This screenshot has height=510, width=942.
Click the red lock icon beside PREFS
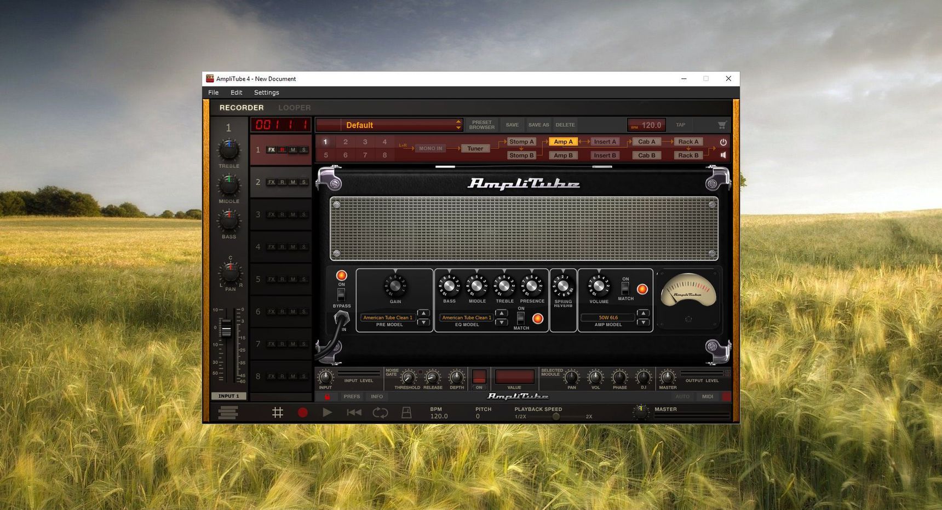tap(328, 397)
